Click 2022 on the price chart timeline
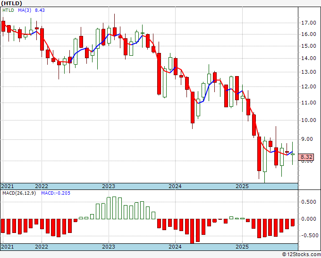Image resolution: width=321 pixels, height=258 pixels. coord(42,186)
